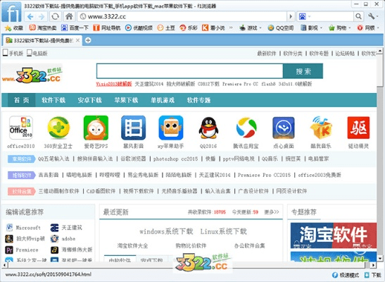The height and width of the screenshot is (282, 385).
Task: Open the Visio2013破解版 red link
Action: click(114, 84)
